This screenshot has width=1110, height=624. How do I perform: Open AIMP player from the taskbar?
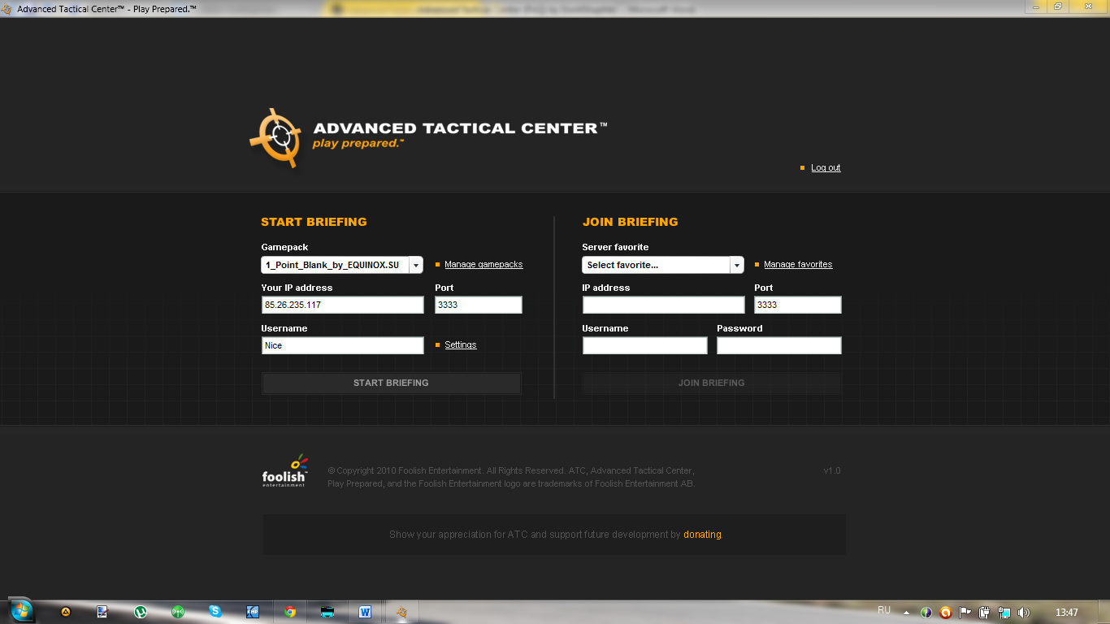[x=66, y=612]
